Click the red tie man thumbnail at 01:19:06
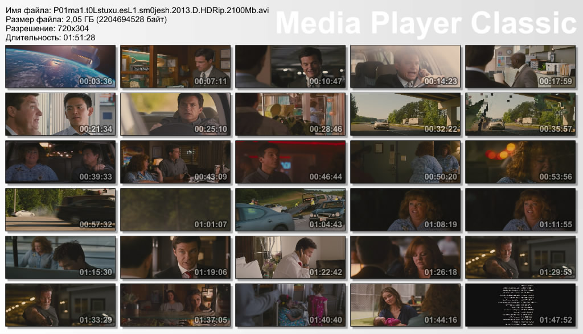 click(x=175, y=257)
